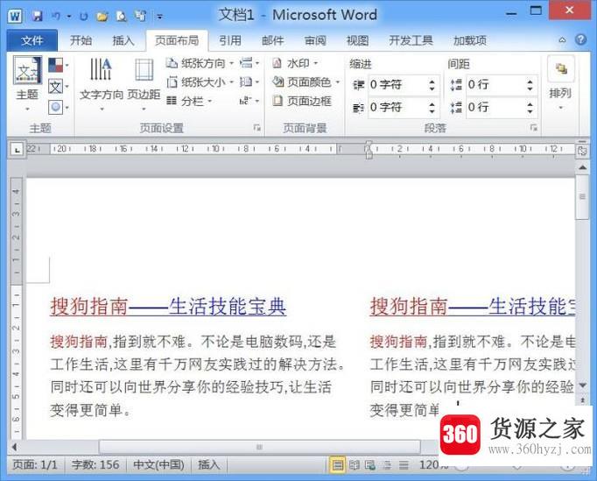The height and width of the screenshot is (481, 597).
Task: Toggle the 插入 insert mode indicator
Action: [x=208, y=465]
